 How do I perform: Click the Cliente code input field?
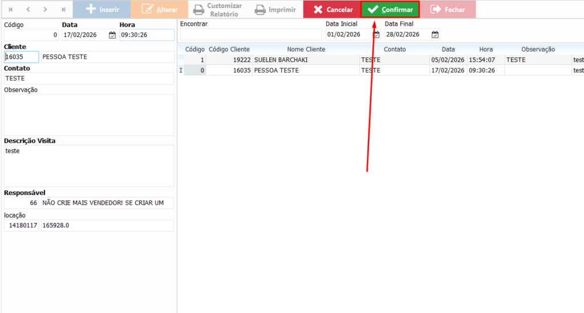[22, 57]
